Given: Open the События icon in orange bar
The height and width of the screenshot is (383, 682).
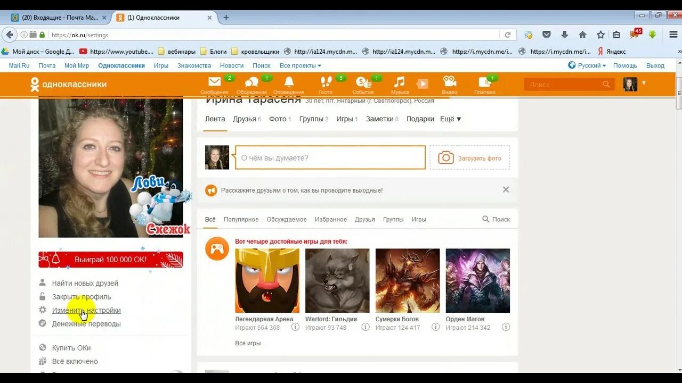Looking at the screenshot, I should [363, 82].
